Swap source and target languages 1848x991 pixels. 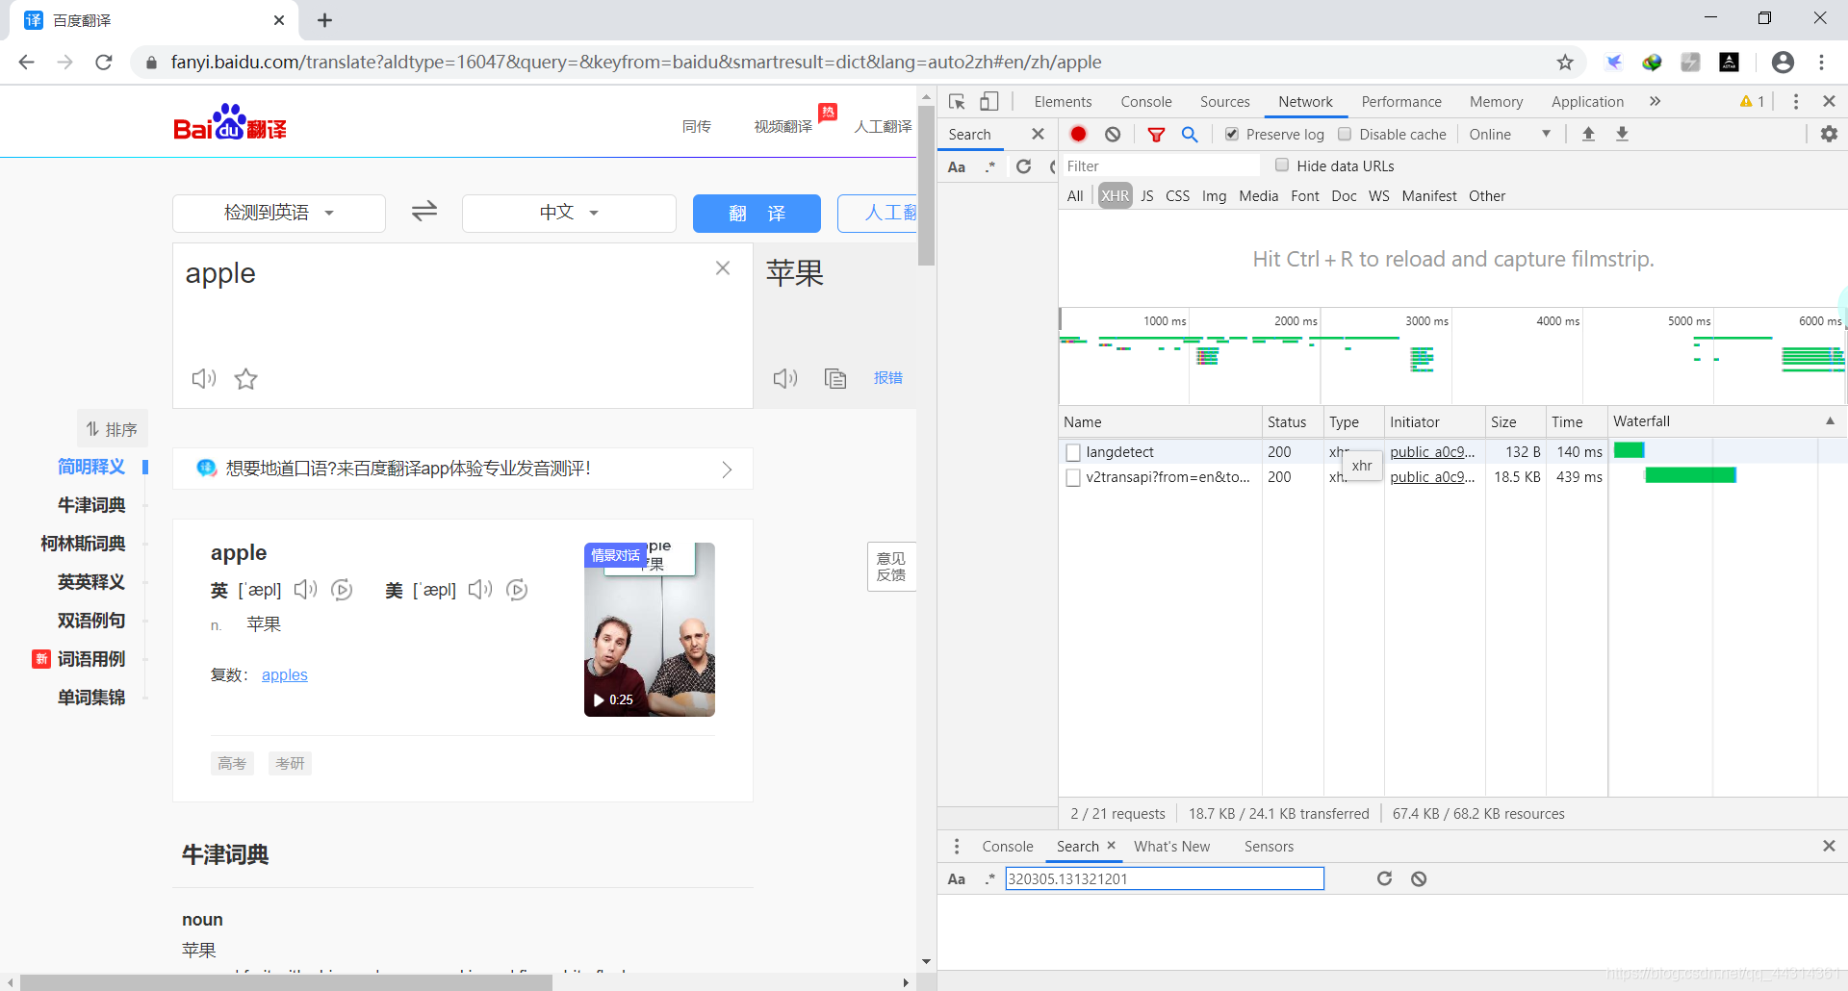point(424,212)
